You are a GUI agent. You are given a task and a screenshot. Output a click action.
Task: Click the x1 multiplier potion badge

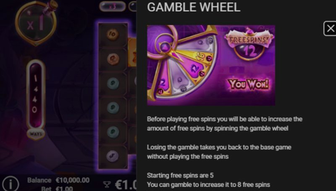[36, 23]
